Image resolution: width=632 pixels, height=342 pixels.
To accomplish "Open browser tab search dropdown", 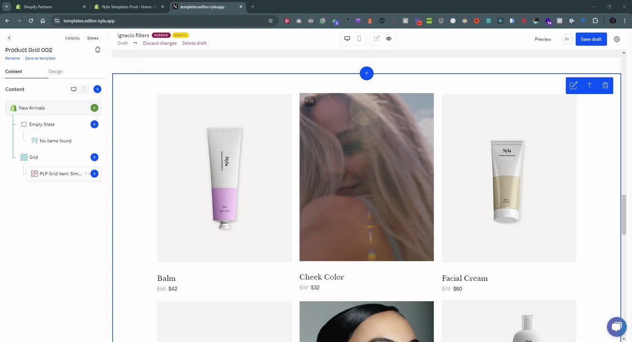I will [7, 7].
